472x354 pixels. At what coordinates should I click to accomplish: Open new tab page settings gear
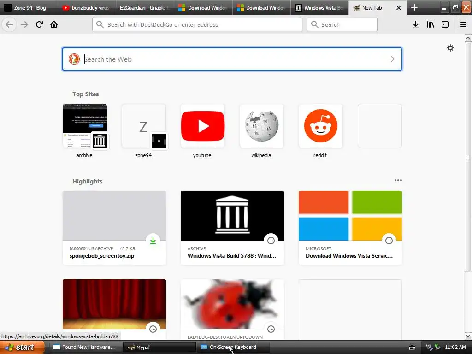tap(450, 48)
